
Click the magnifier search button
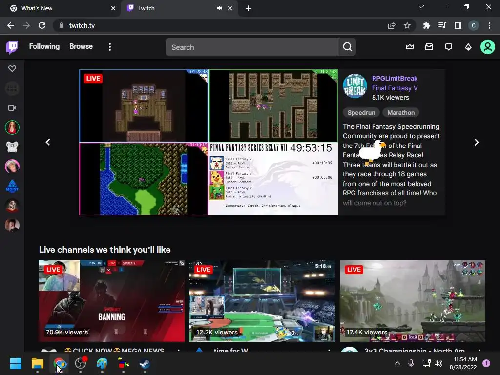tap(347, 47)
